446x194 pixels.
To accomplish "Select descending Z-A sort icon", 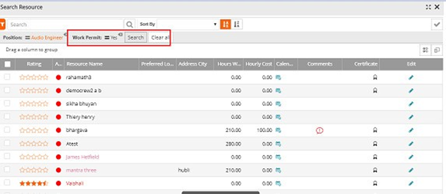I will click(x=237, y=24).
